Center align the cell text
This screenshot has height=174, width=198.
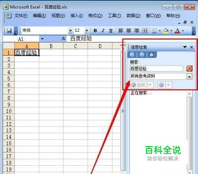coord(129,31)
